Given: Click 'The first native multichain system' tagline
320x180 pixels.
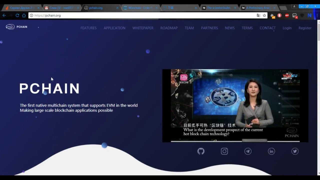Looking at the screenshot, I should [x=79, y=105].
